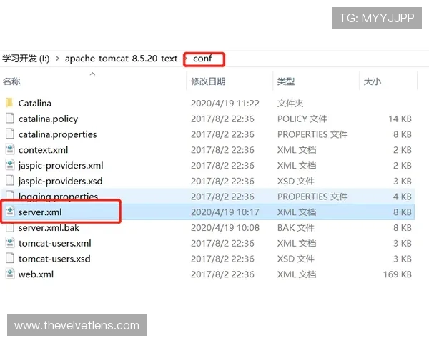
Task: Click the catalina.properties file name
Action: coord(57,134)
